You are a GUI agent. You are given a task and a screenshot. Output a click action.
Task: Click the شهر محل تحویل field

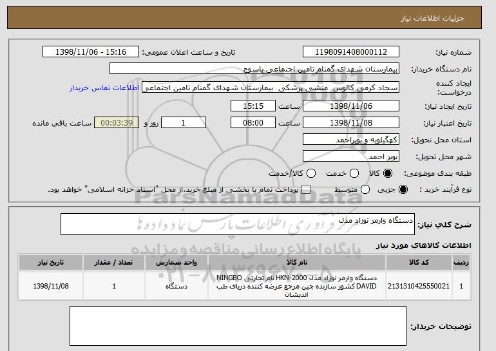(x=350, y=156)
